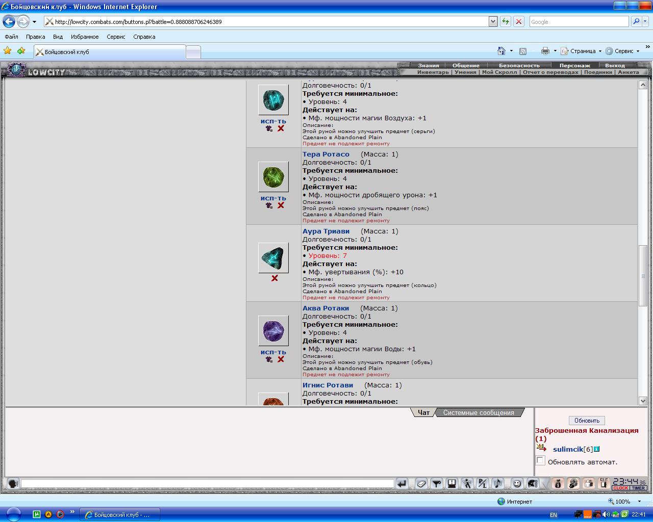Go back with the IE Back arrow
Image resolution: width=653 pixels, height=522 pixels.
(x=9, y=21)
